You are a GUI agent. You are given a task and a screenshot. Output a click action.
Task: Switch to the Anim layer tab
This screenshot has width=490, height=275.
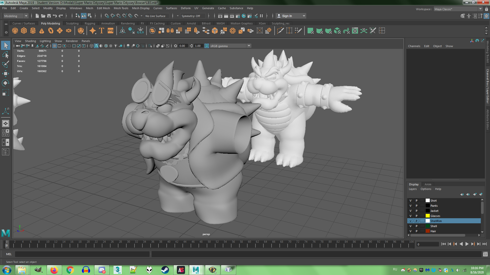[x=428, y=184]
